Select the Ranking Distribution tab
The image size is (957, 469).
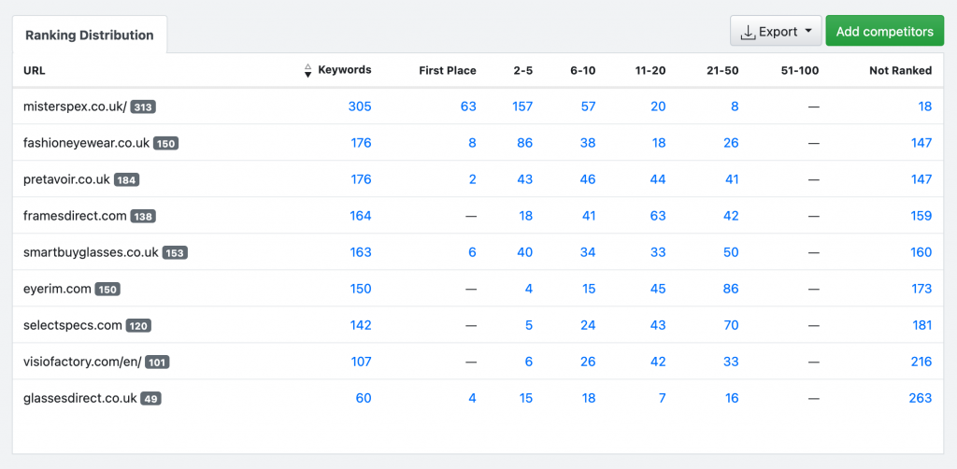coord(89,35)
